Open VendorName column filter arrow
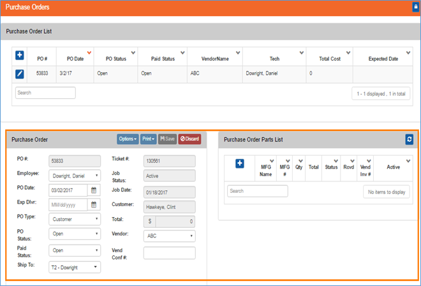 pyautogui.click(x=238, y=53)
